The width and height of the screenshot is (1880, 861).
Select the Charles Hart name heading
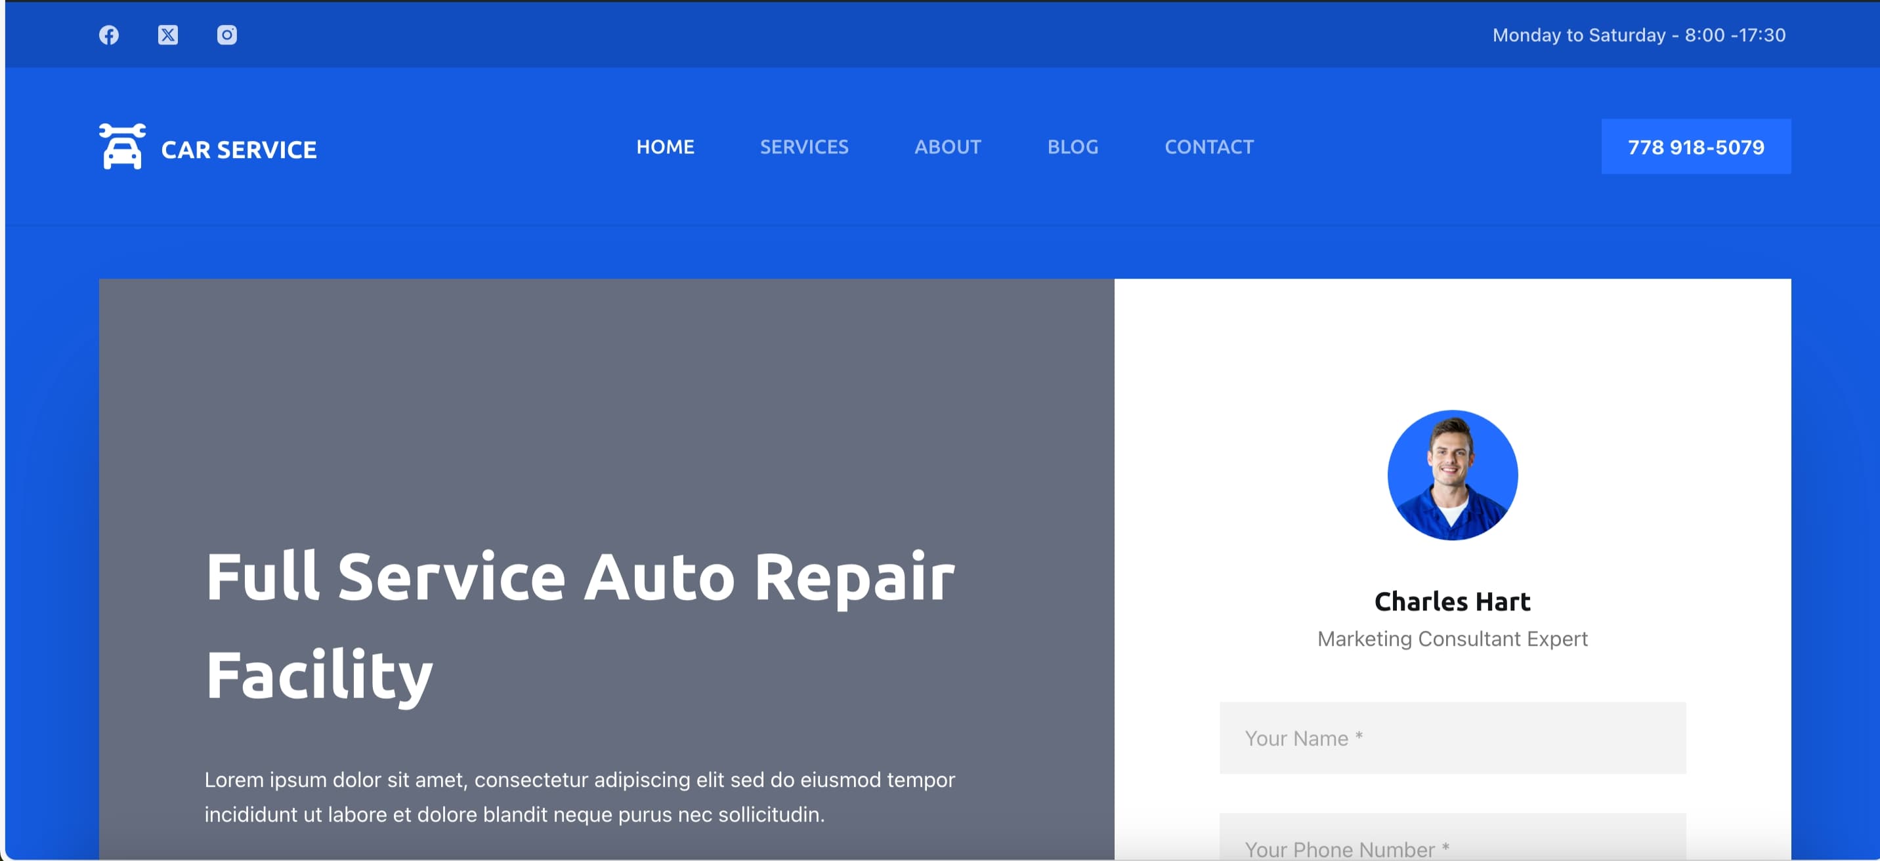point(1451,601)
